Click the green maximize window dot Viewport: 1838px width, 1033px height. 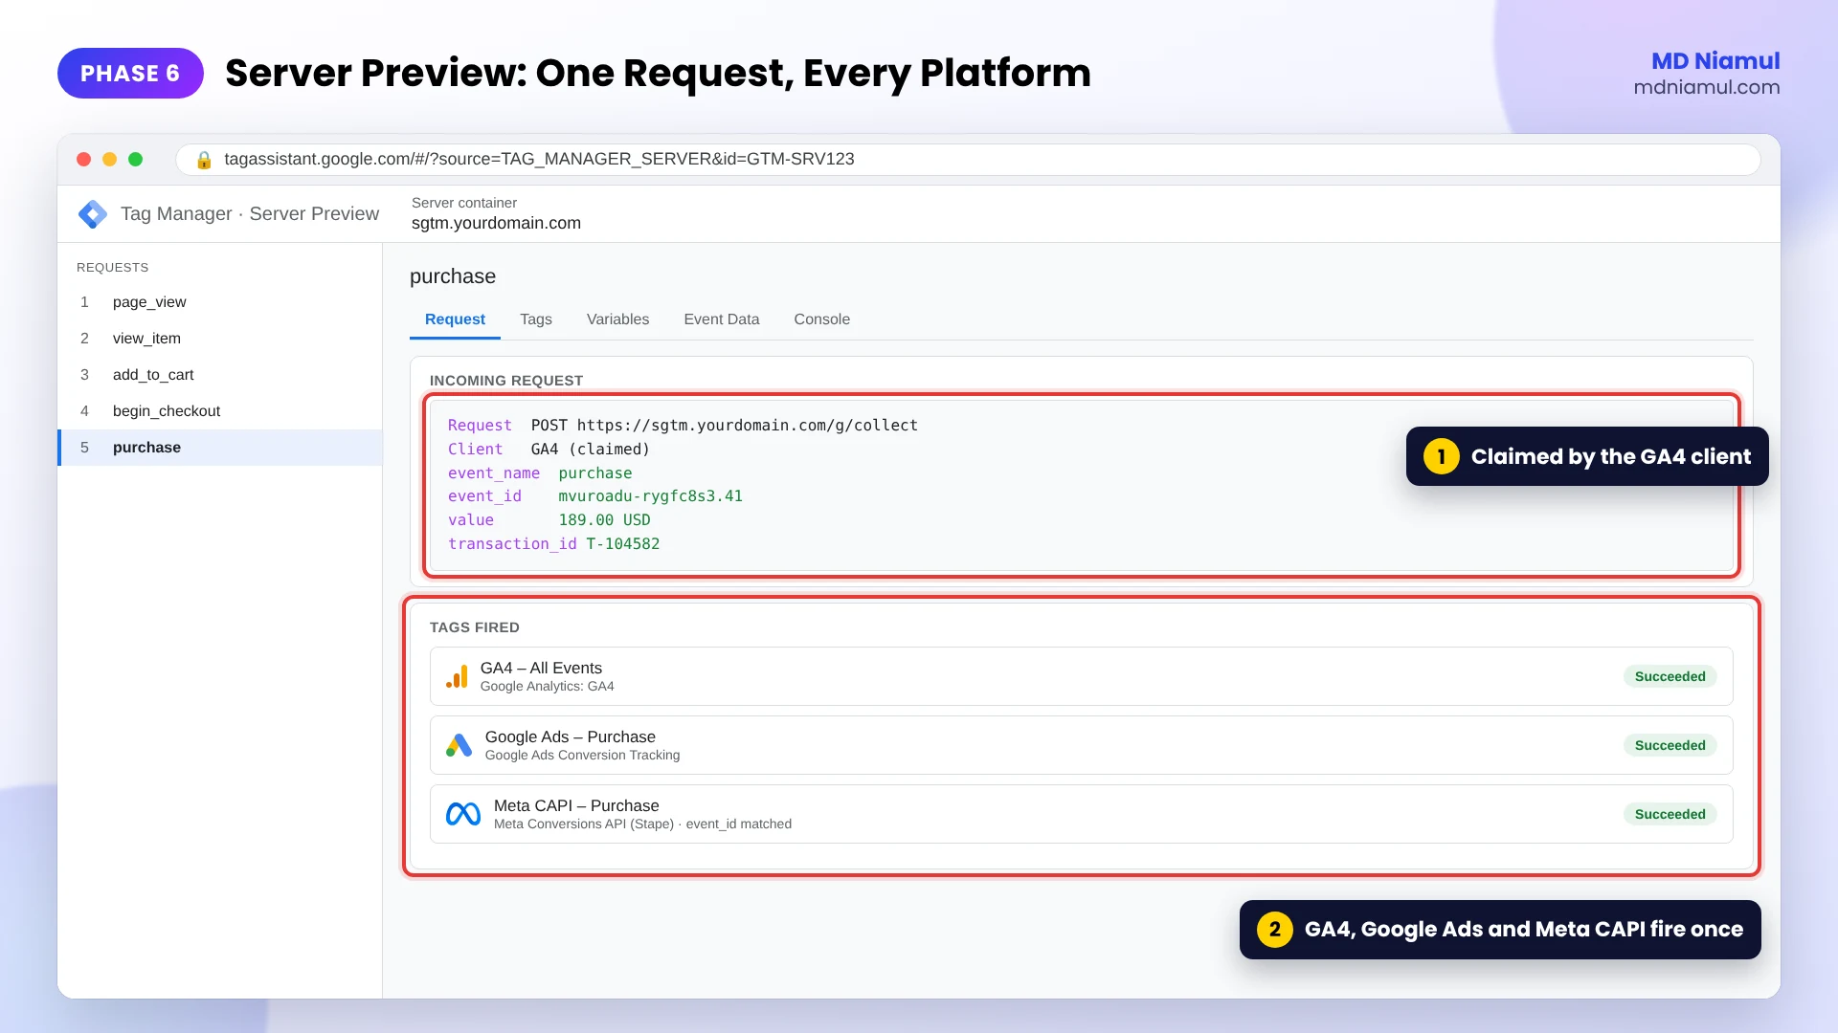pyautogui.click(x=136, y=160)
